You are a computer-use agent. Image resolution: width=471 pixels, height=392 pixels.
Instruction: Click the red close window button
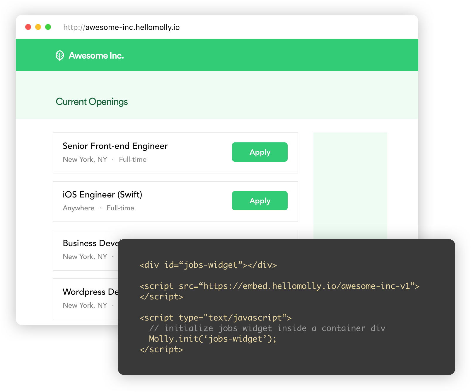(x=28, y=27)
